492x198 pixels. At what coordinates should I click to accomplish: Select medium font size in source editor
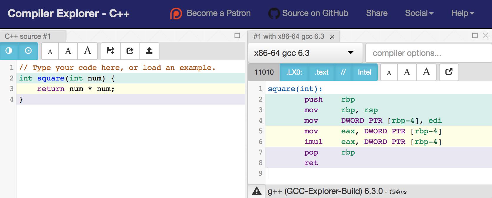click(x=68, y=51)
